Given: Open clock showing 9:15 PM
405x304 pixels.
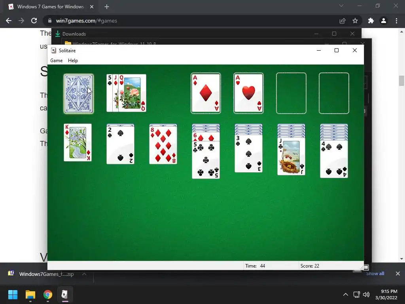Looking at the screenshot, I should pyautogui.click(x=386, y=294).
